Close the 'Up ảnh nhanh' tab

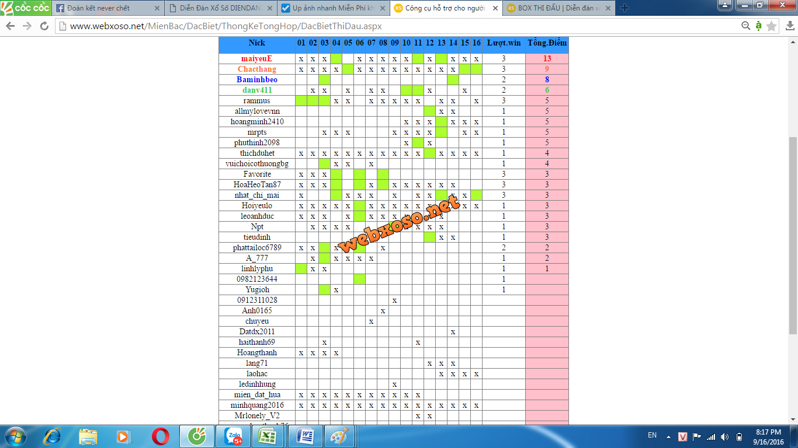tap(382, 8)
